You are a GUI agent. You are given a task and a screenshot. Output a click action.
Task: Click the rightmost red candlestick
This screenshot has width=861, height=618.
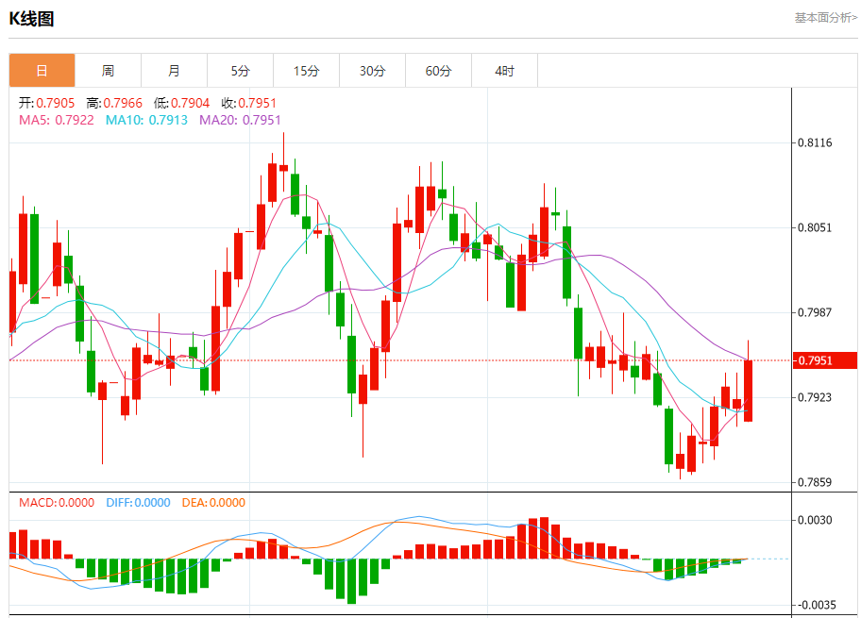click(x=748, y=391)
